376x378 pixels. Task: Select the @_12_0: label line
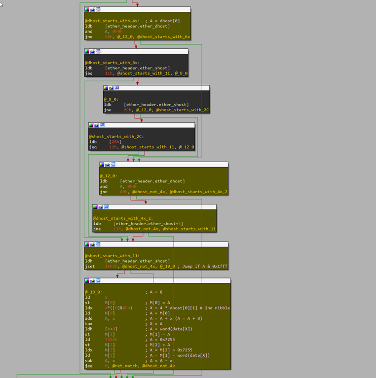[x=109, y=176]
